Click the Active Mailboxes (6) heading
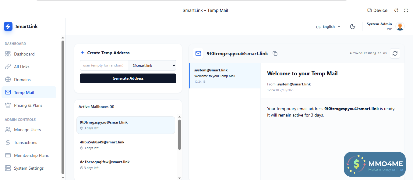The width and height of the screenshot is (413, 180). pos(97,107)
